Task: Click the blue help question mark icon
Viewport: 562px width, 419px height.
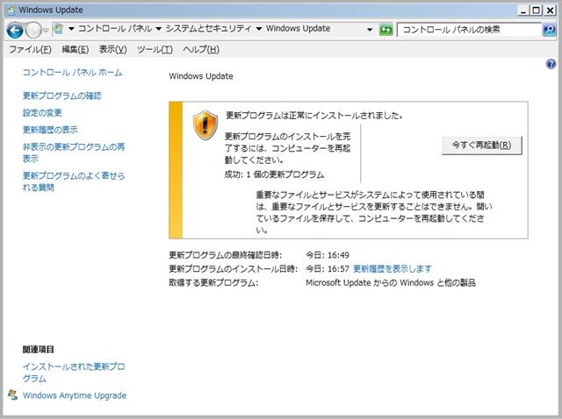Action: (551, 64)
